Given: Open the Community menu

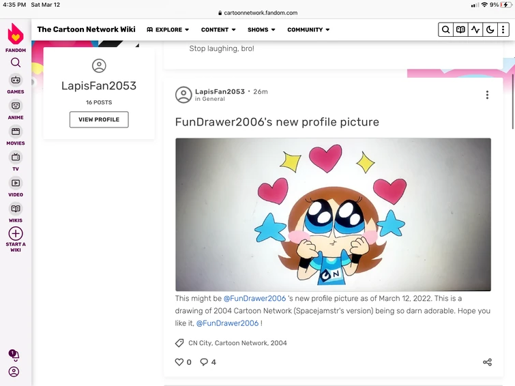Looking at the screenshot, I should coord(308,30).
